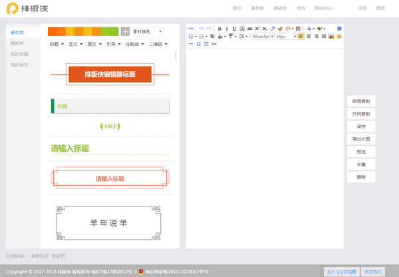Expand the 二维码 dropdown

tap(157, 44)
